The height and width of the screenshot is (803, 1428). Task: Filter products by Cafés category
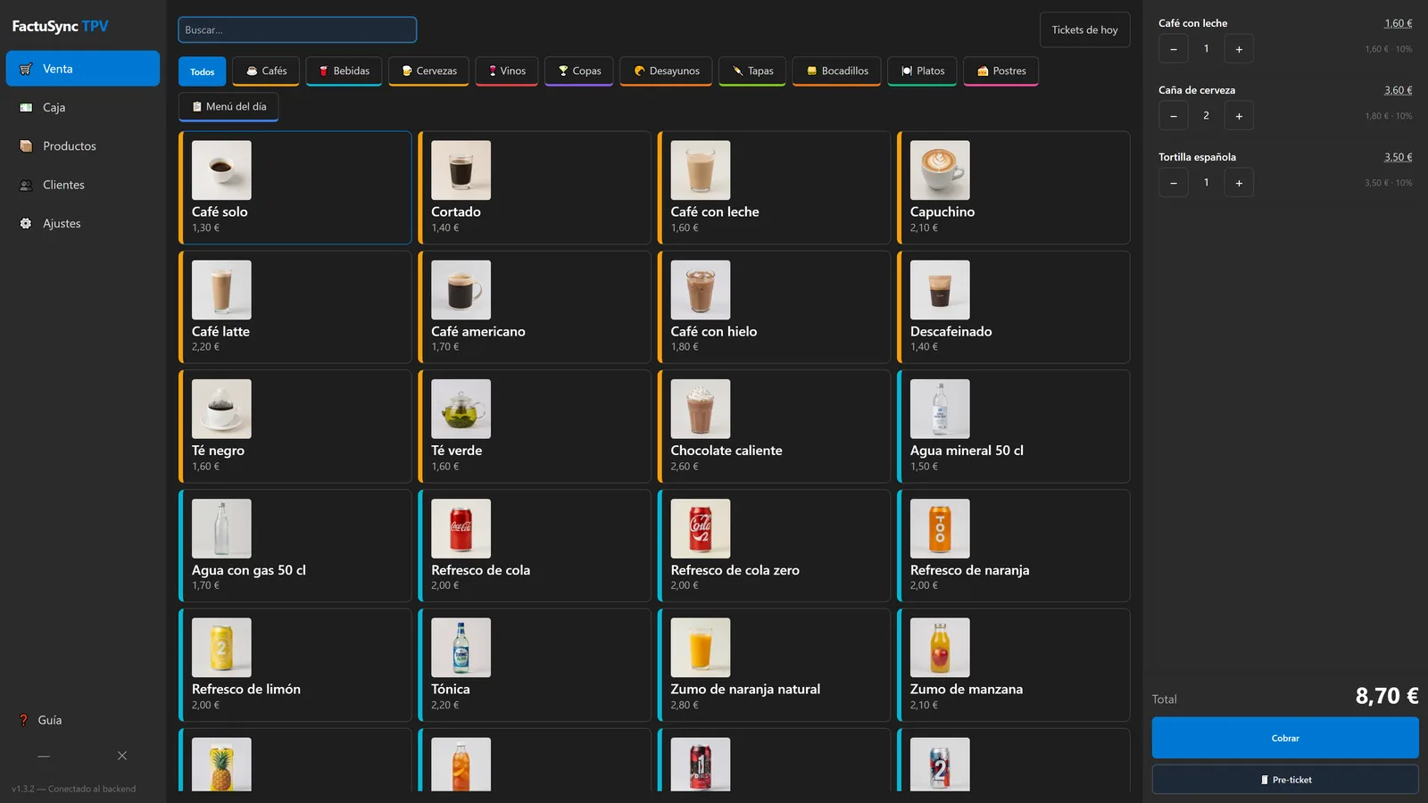pyautogui.click(x=266, y=71)
